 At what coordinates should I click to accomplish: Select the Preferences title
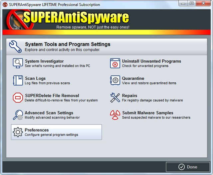(x=37, y=130)
